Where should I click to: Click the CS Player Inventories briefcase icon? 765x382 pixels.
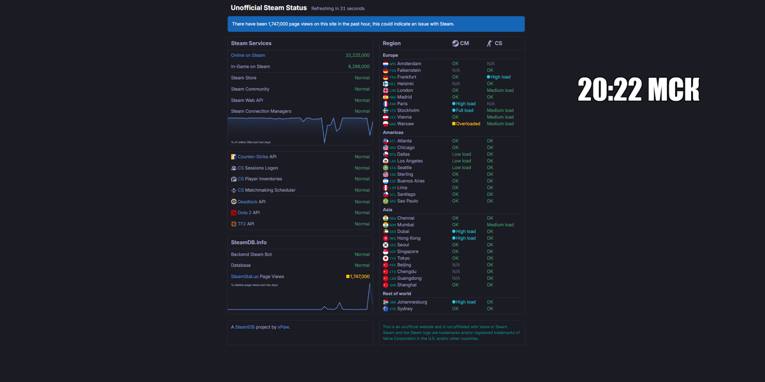point(233,179)
